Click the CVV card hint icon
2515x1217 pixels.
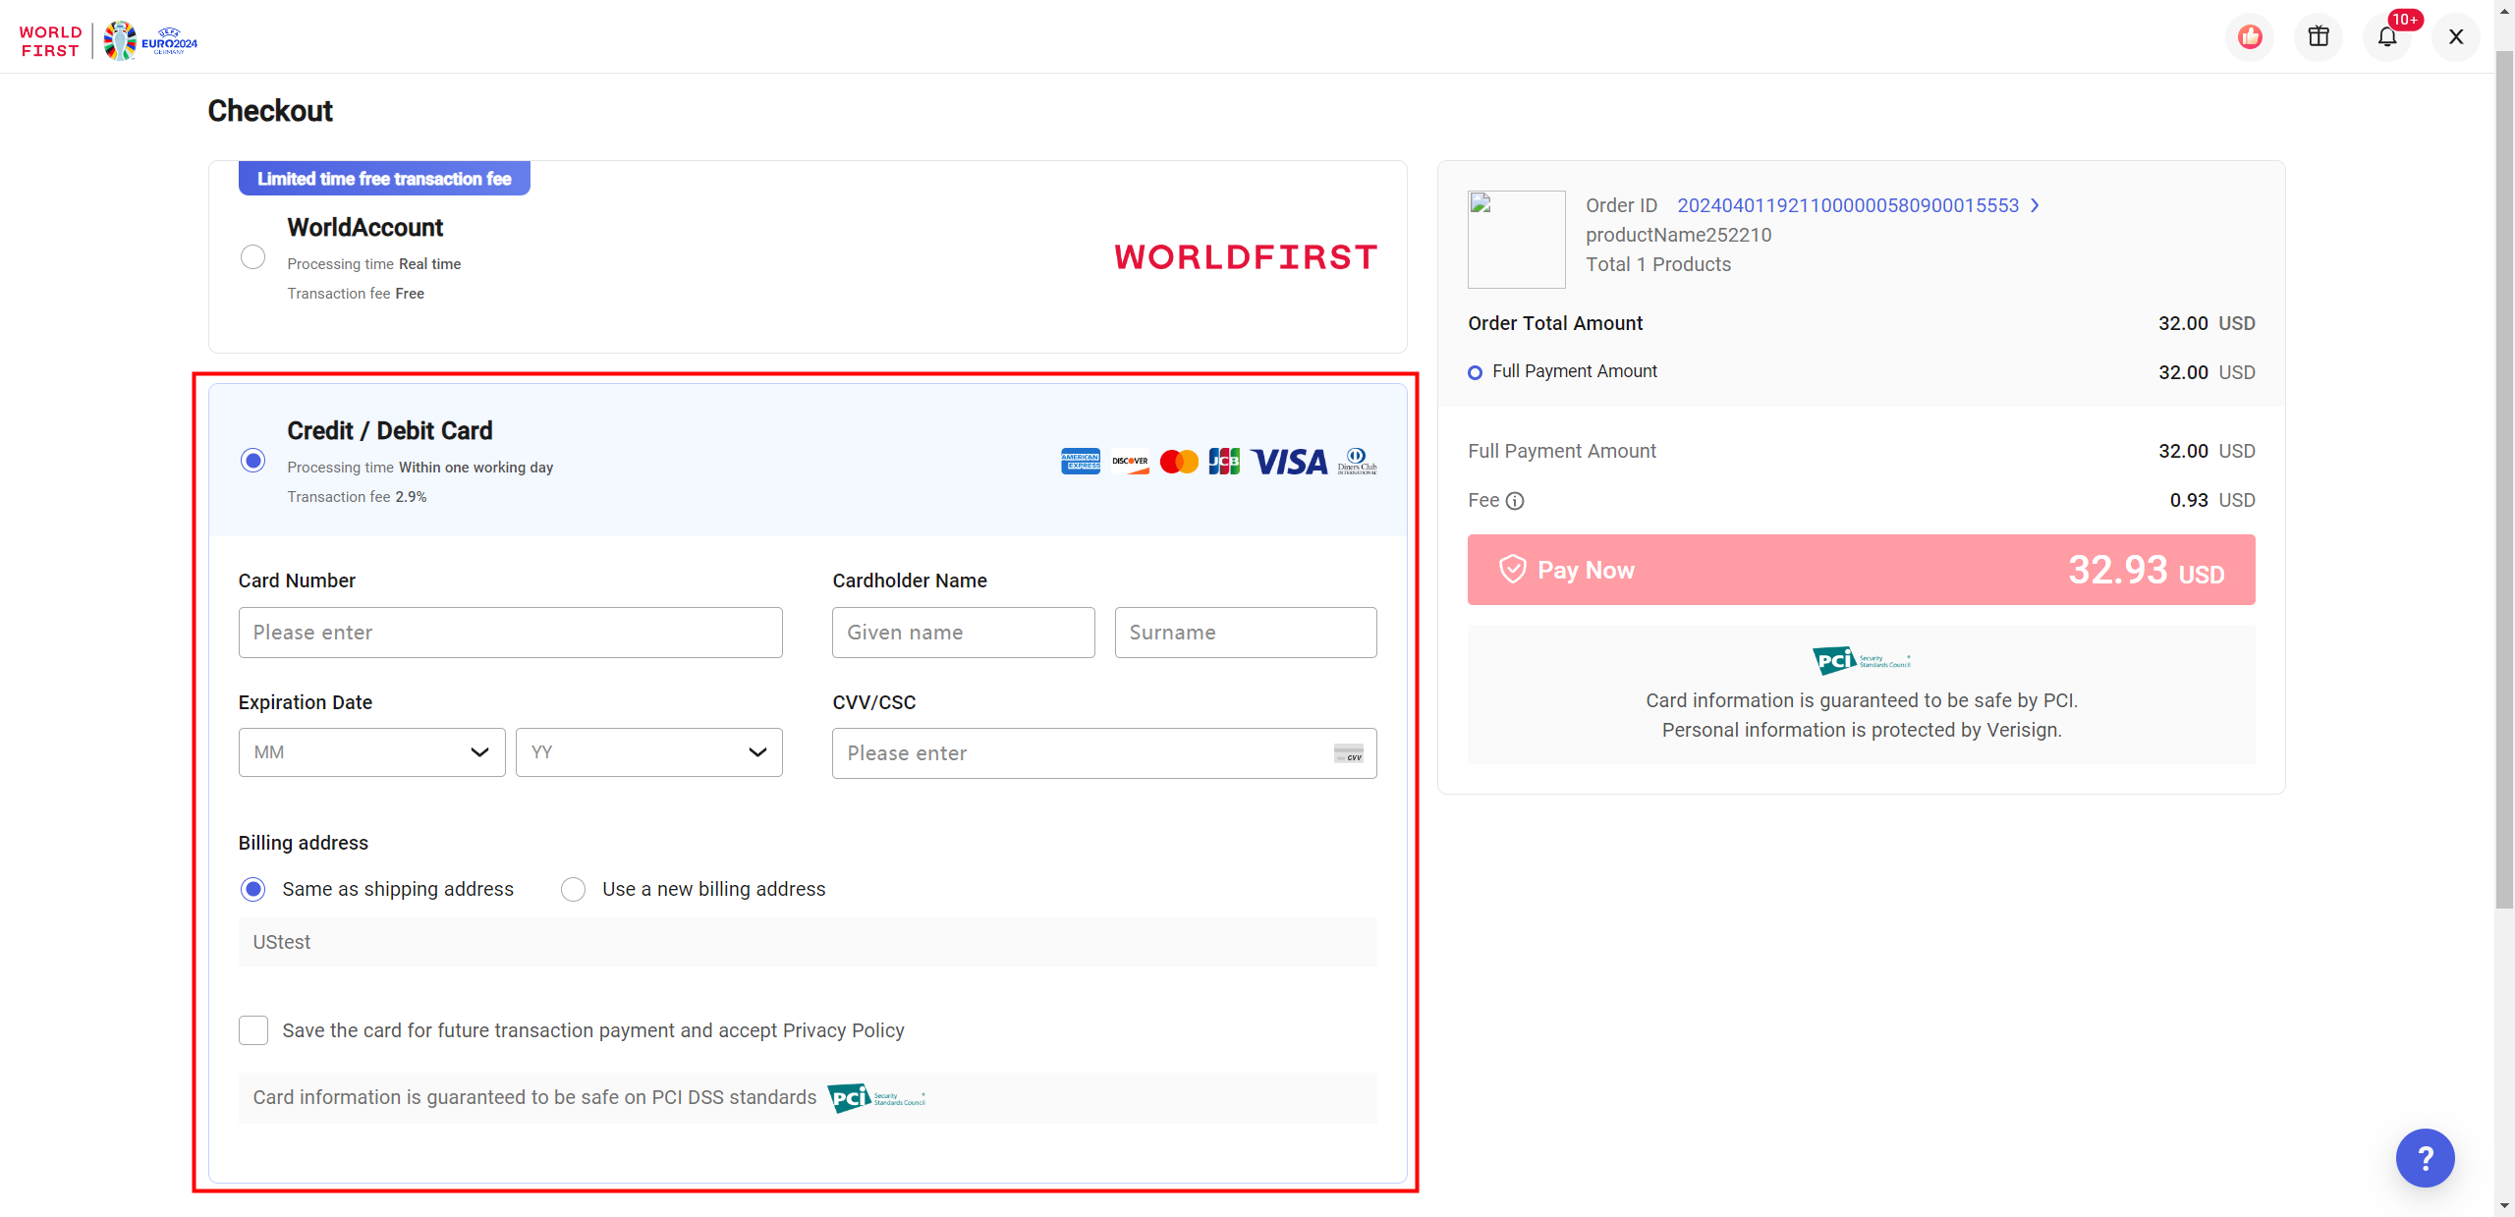tap(1348, 753)
